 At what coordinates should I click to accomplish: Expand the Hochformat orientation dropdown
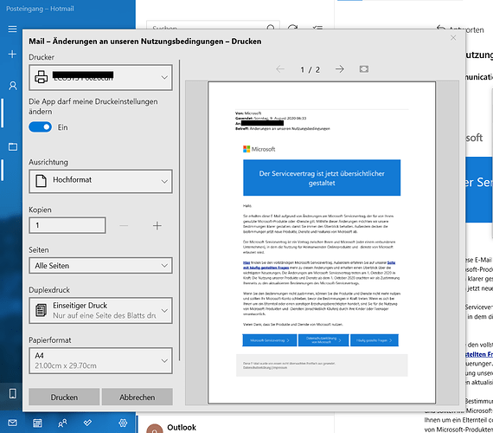[x=100, y=181]
